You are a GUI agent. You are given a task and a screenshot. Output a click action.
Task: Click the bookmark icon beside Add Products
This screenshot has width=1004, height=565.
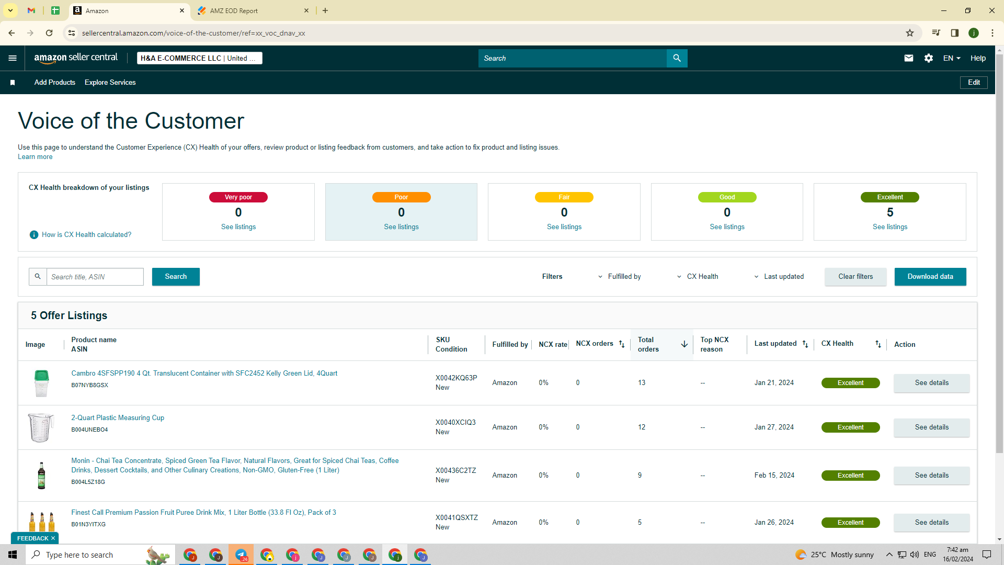coord(13,83)
